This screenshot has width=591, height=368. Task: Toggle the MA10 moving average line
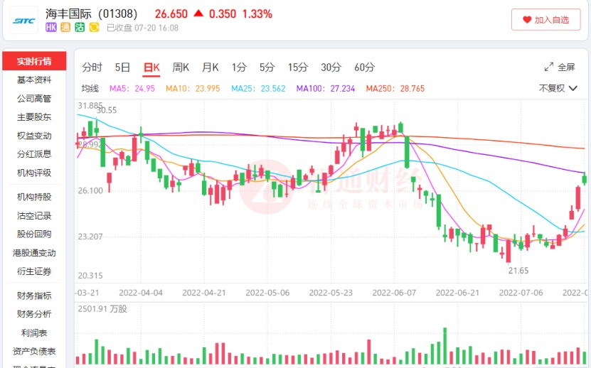(x=183, y=89)
